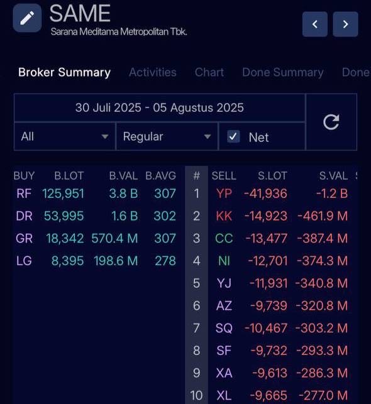371x404 pixels.
Task: Click the pencil edit icon beside SAME
Action: [x=27, y=18]
